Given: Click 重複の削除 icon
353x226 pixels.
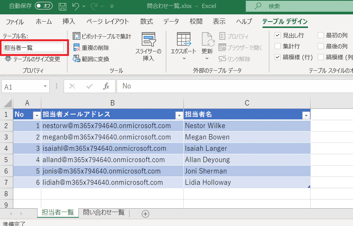Looking at the screenshot, I should coord(77,47).
